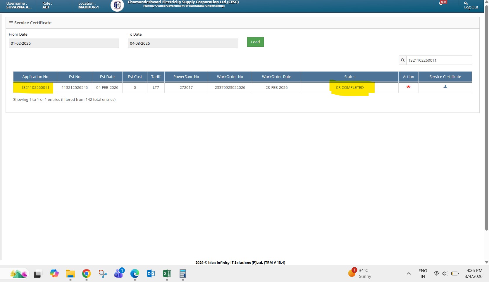Open Microsoft Teams from the taskbar

pos(119,274)
